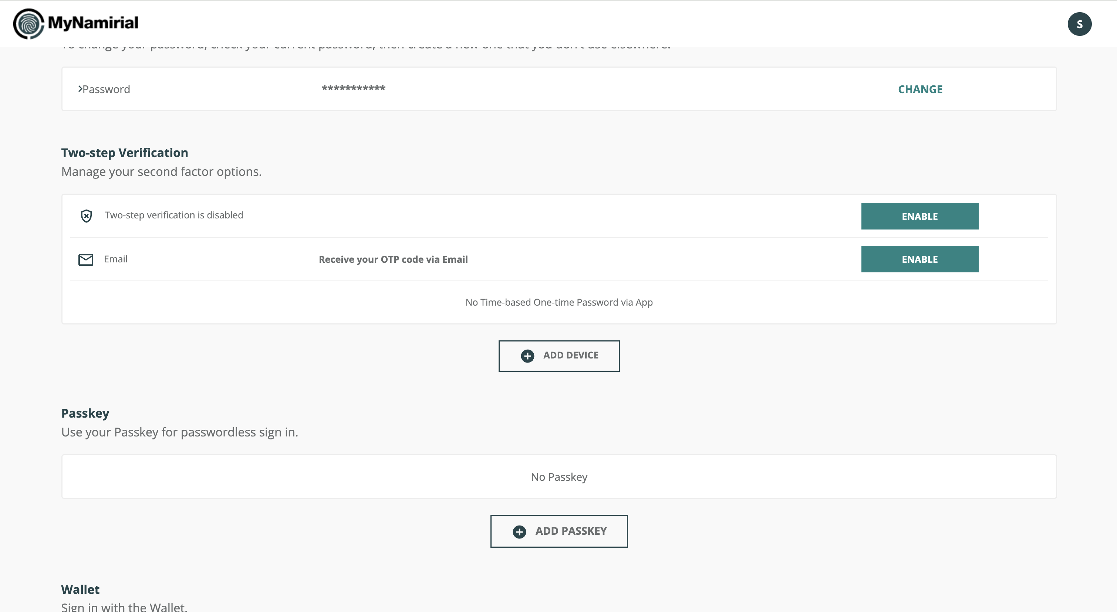Click the plus icon in Add Device button
The height and width of the screenshot is (612, 1117).
527,356
